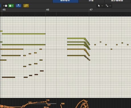
Task: Select the lowest note of the bar 46 chord
Action: pos(76,56)
